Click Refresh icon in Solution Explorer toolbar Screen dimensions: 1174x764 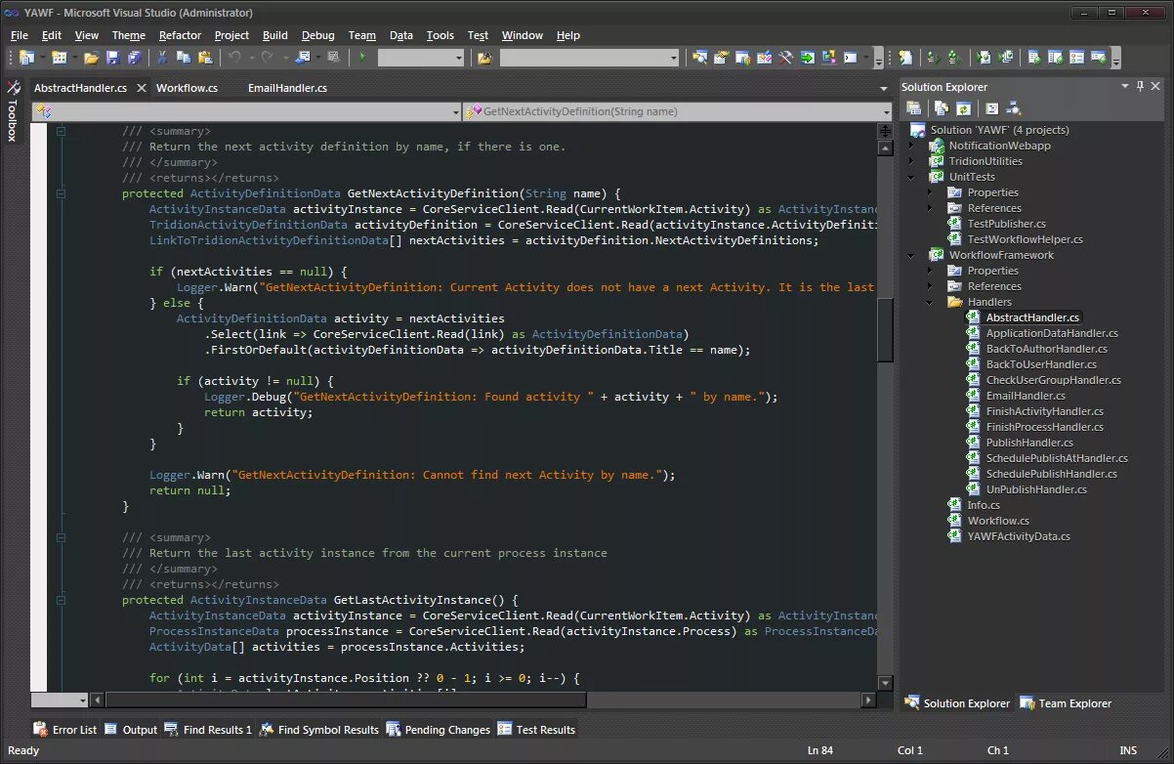963,108
